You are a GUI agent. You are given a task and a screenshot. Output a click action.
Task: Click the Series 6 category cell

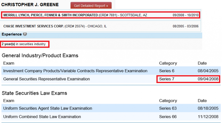pyautogui.click(x=167, y=71)
